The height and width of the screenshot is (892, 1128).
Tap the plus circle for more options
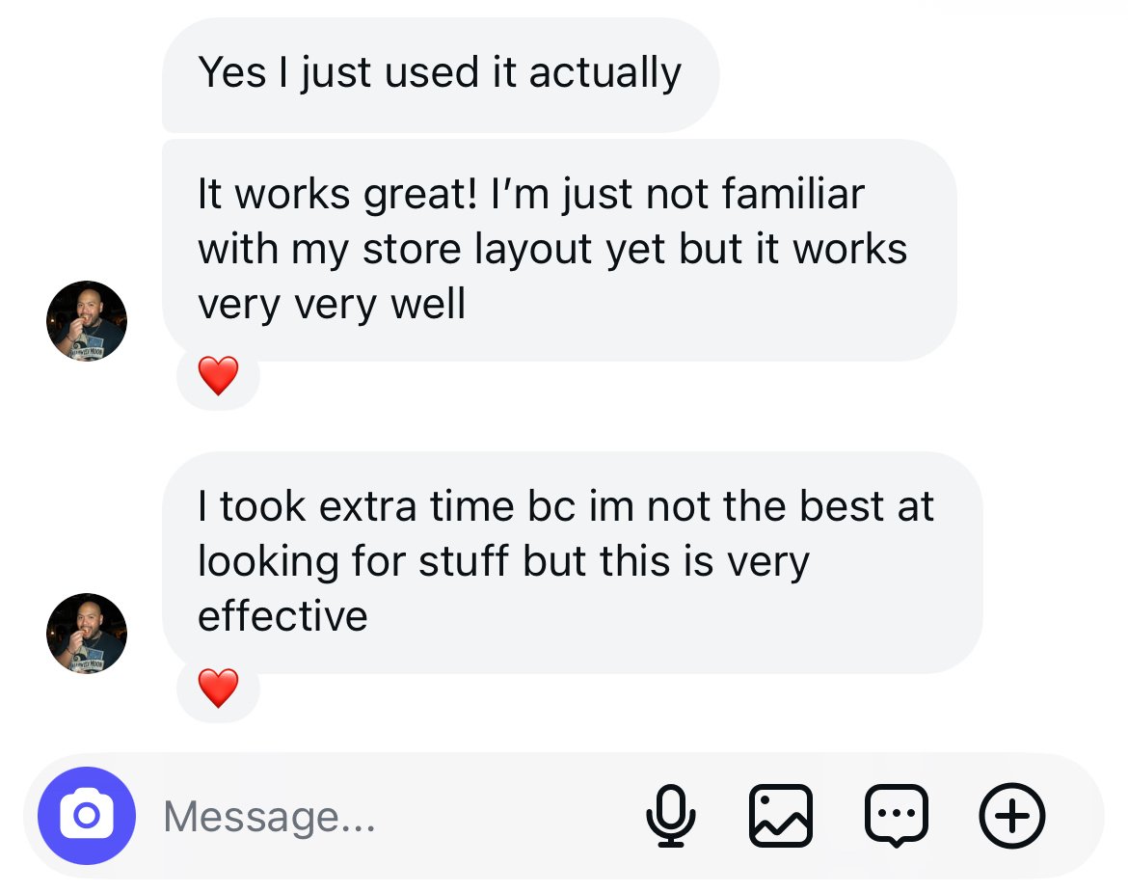(1012, 816)
